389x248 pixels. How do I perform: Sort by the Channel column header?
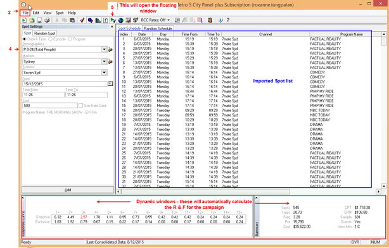point(265,34)
